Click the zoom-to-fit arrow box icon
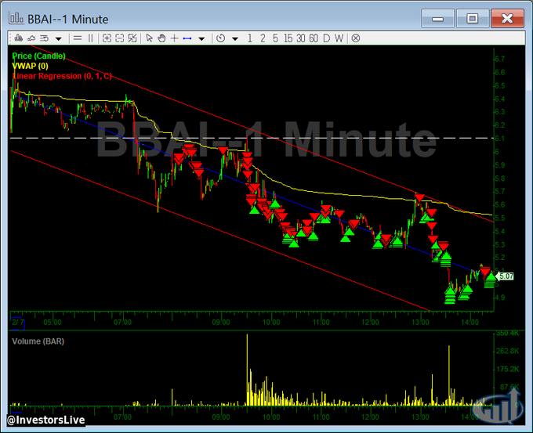Image resolution: width=533 pixels, height=433 pixels. pyautogui.click(x=132, y=38)
